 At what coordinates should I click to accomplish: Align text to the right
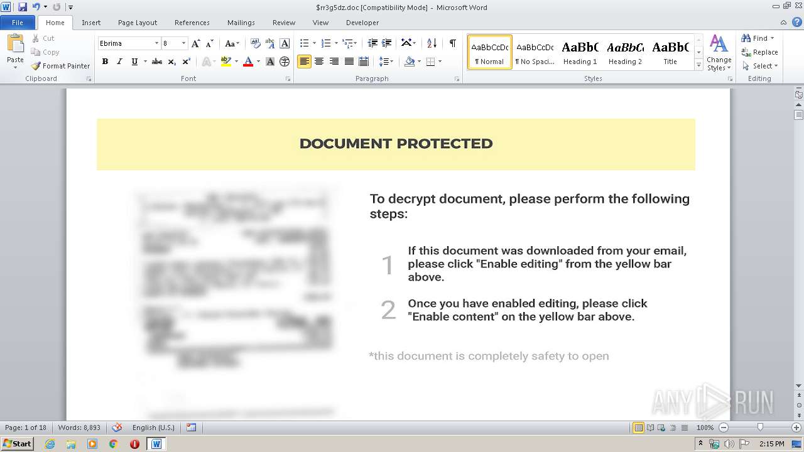334,62
